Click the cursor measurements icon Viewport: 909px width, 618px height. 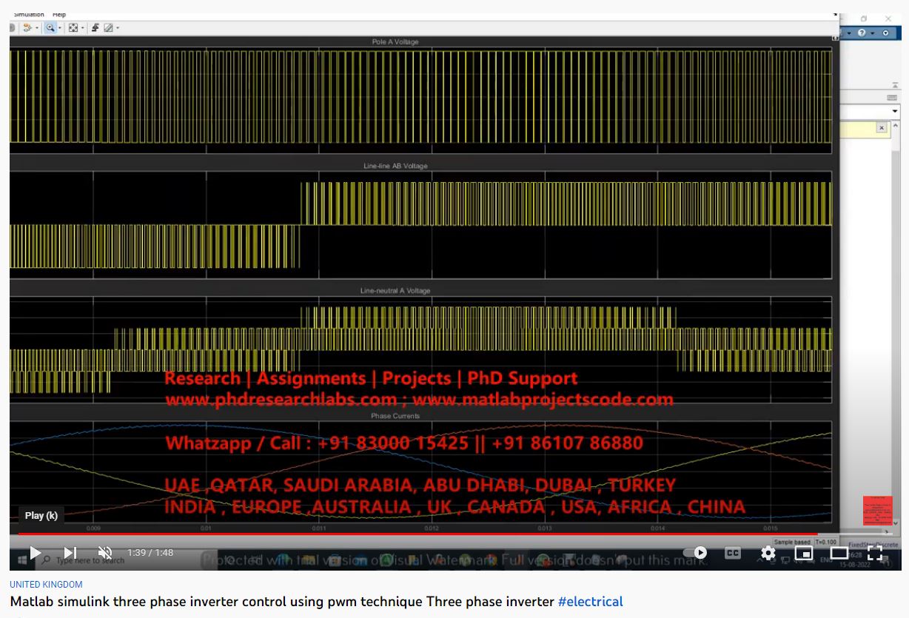pos(108,27)
